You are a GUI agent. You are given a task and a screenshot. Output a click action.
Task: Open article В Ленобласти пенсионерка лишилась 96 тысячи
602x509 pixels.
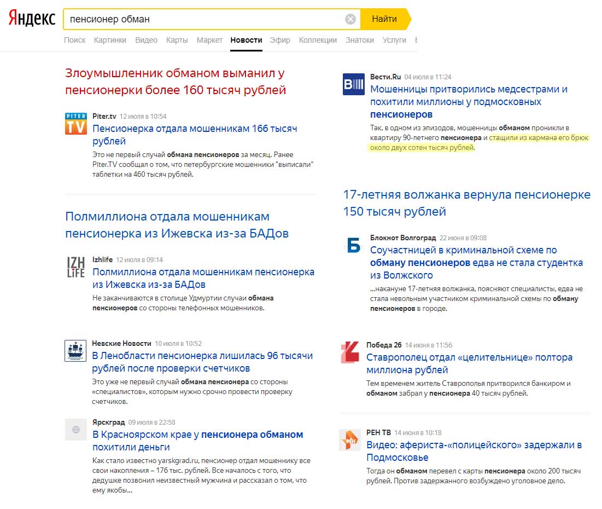(202, 362)
